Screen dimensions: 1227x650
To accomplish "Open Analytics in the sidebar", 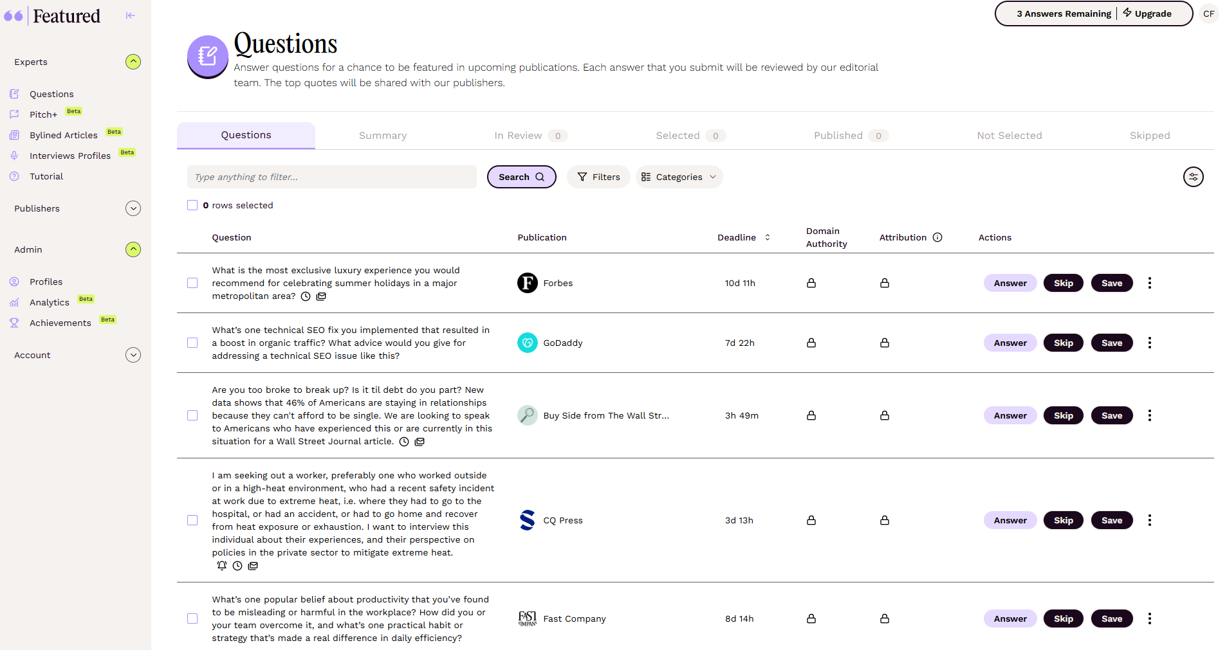I will pos(50,302).
